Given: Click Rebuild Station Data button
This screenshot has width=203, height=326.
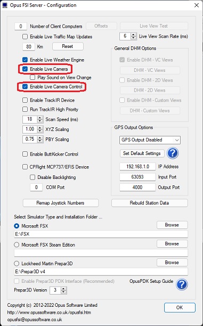Looking at the screenshot, I should (150, 203).
